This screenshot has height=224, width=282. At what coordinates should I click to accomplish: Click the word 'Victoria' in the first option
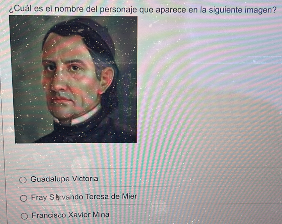(x=85, y=179)
